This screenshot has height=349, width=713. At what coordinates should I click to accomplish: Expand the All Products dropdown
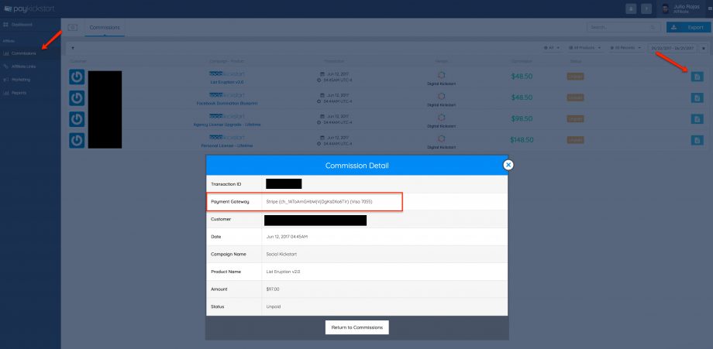pyautogui.click(x=586, y=48)
